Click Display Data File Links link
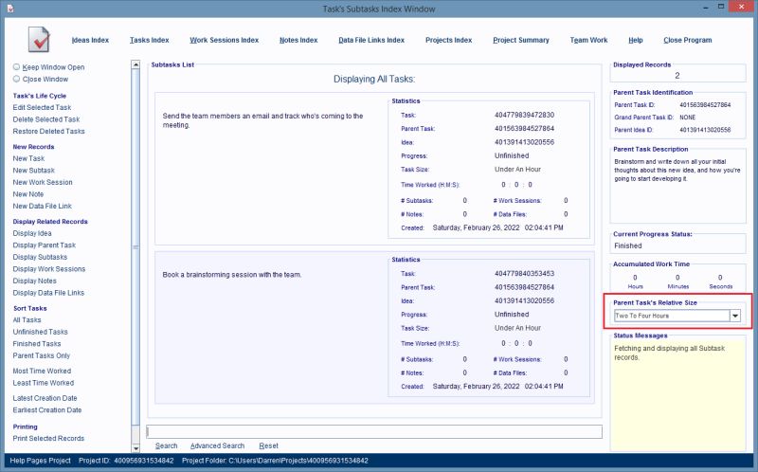 point(48,293)
